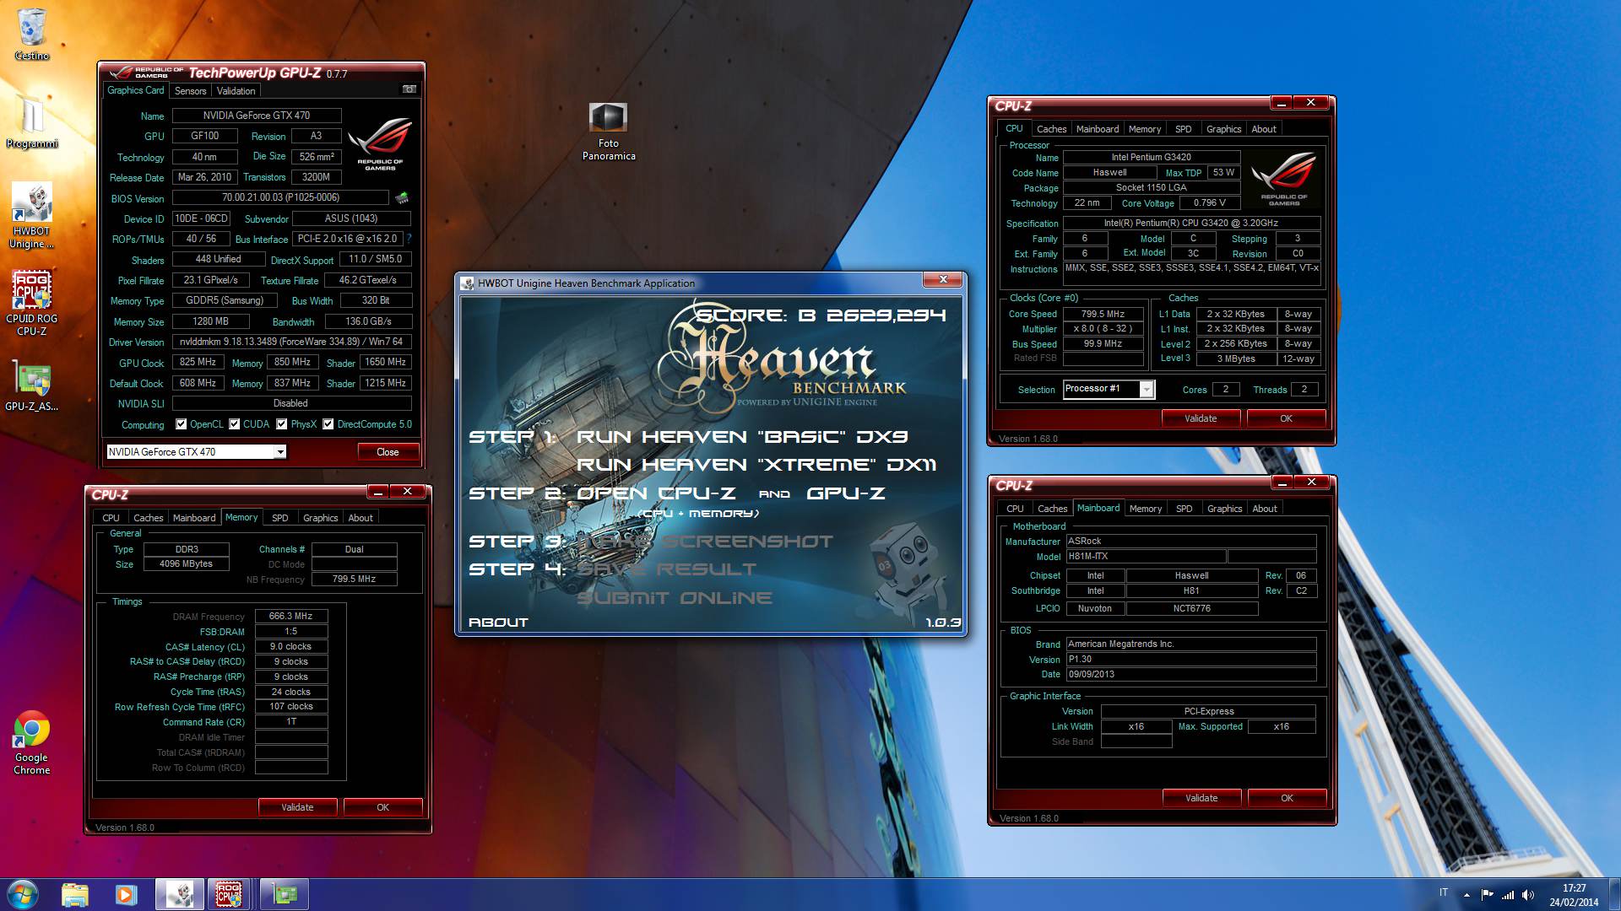The image size is (1621, 911).
Task: Click the volume speaker tray icon
Action: coord(1528,895)
